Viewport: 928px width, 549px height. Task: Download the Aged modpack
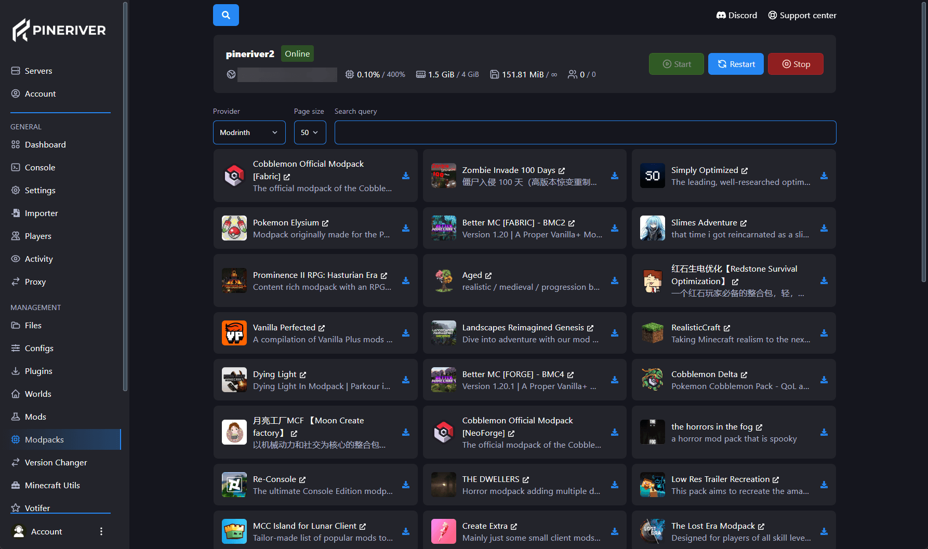point(615,281)
